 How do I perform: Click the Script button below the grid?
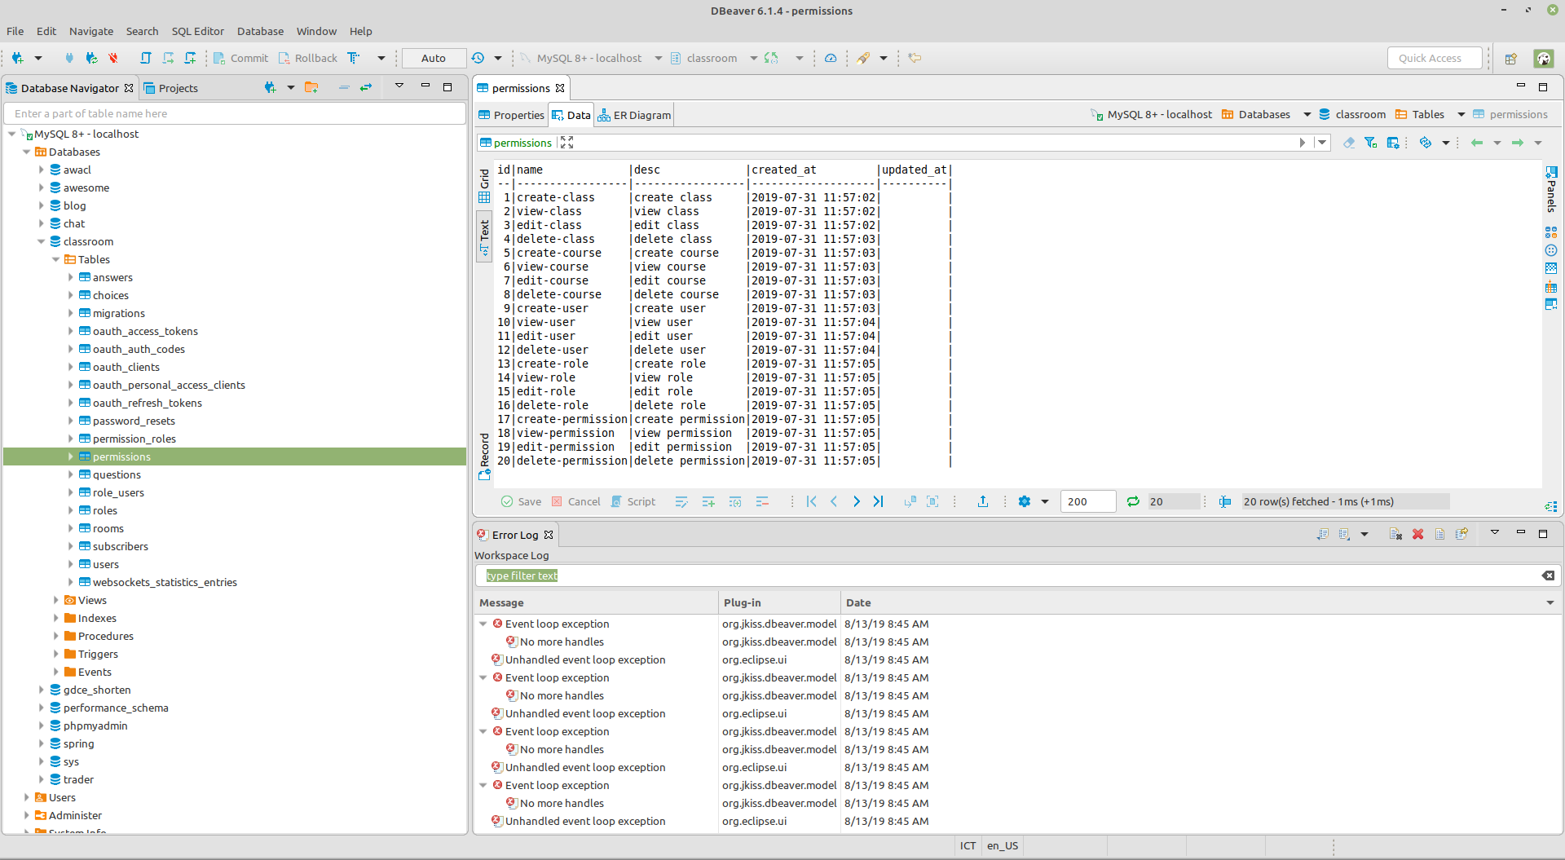pyautogui.click(x=633, y=501)
